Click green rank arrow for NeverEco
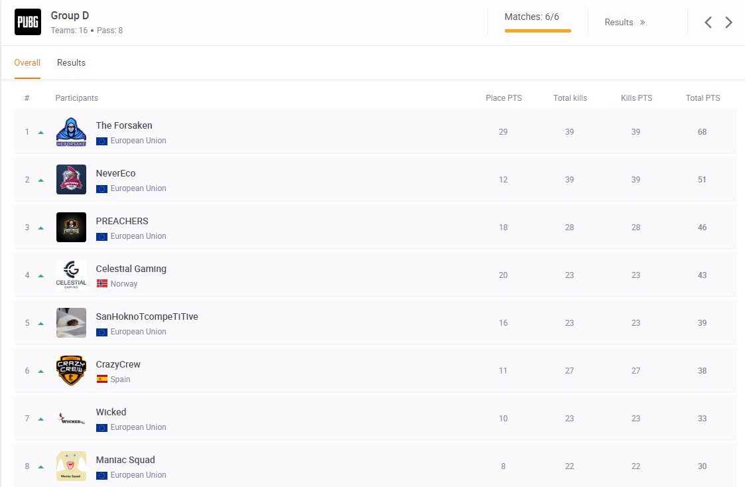This screenshot has height=487, width=745. pyautogui.click(x=41, y=180)
